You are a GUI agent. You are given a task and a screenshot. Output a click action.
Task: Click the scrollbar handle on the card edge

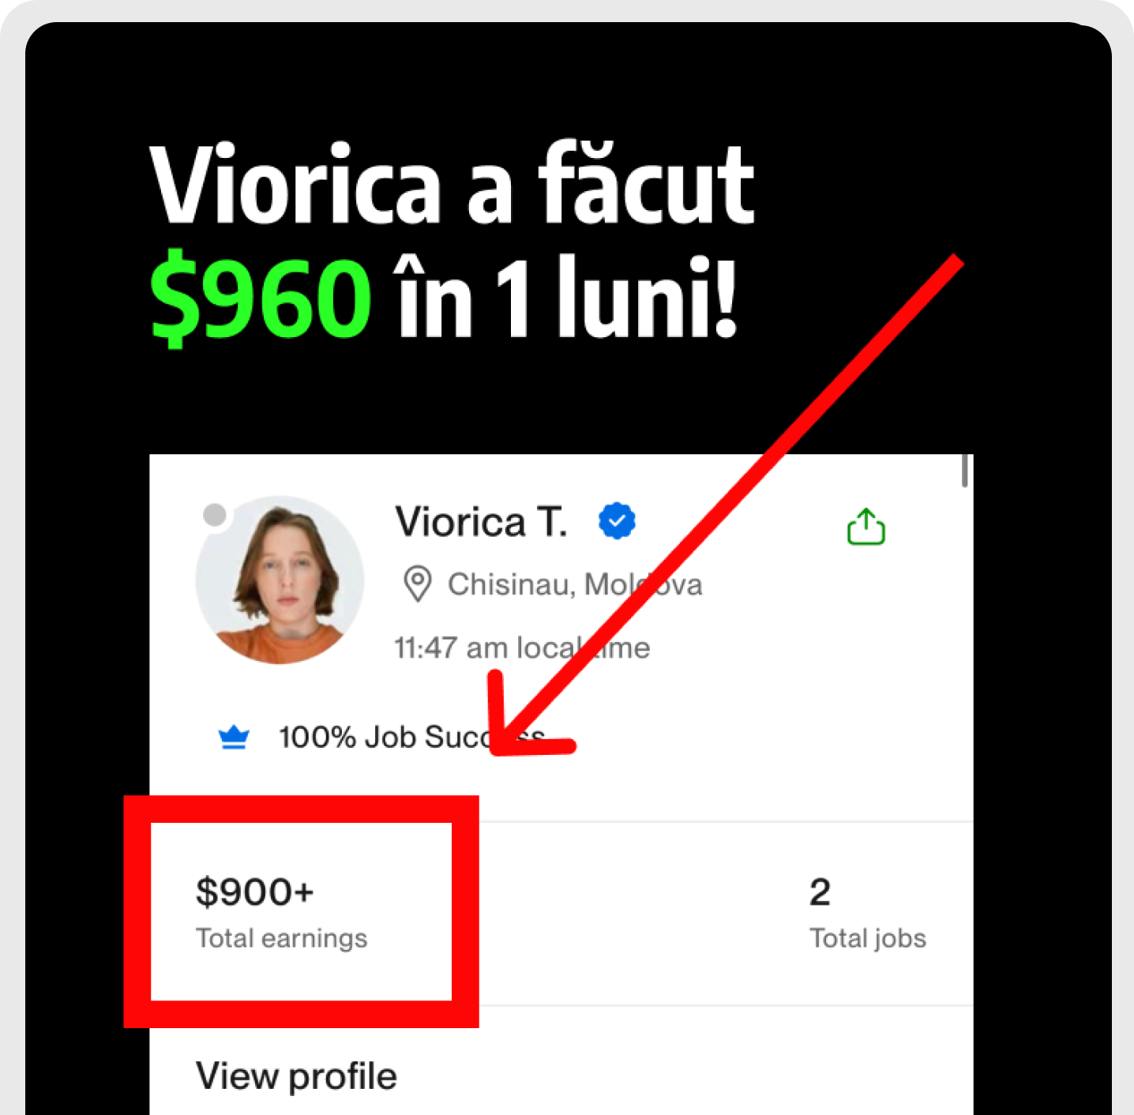pos(965,471)
